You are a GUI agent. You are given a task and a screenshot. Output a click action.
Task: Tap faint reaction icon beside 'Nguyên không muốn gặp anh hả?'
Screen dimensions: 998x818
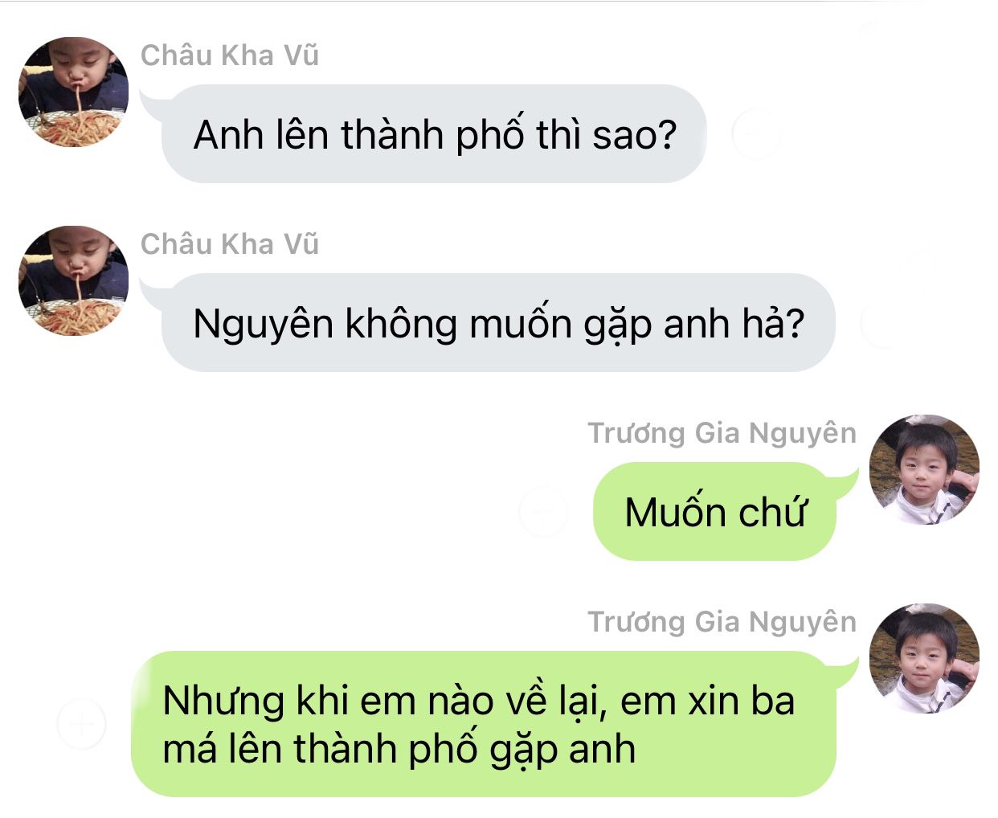885,323
